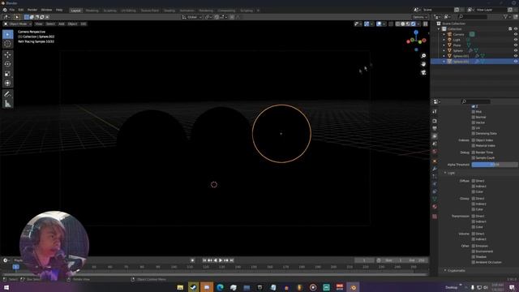Select the Move tool
Screen dimensions: 519x292
coord(7,55)
